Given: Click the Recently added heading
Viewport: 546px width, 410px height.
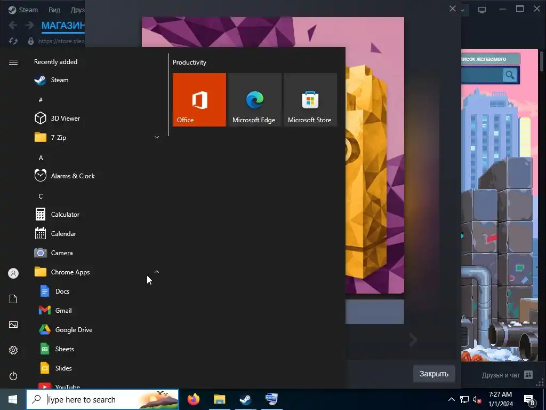Looking at the screenshot, I should (x=55, y=62).
